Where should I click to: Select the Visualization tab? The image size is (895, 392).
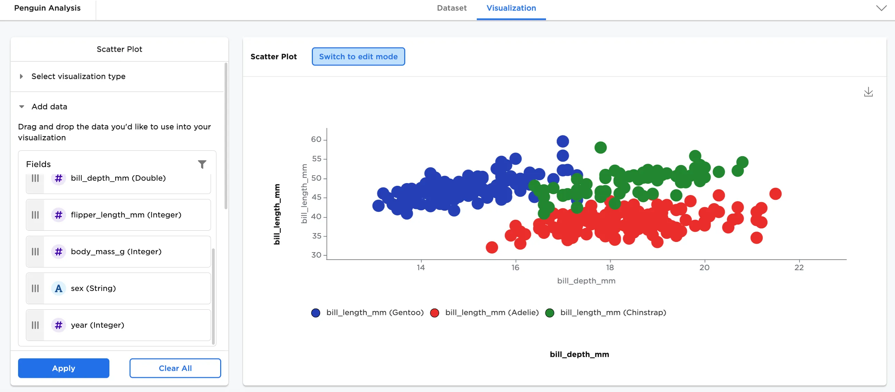(511, 8)
